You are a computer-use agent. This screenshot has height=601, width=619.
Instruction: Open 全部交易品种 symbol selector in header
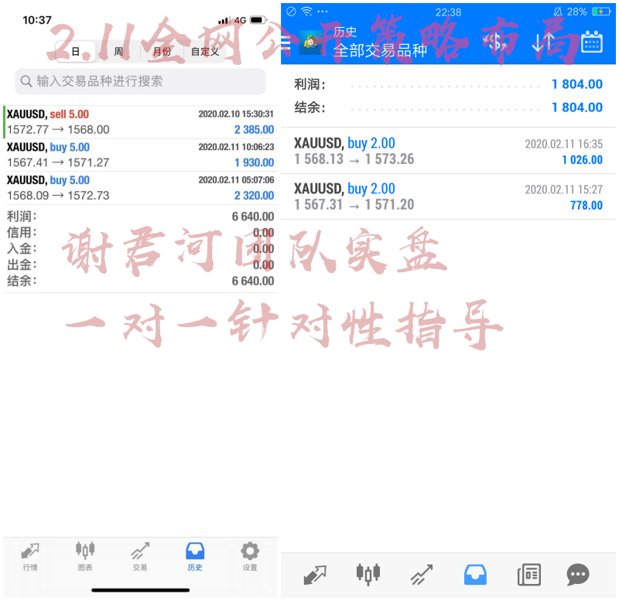coord(380,50)
